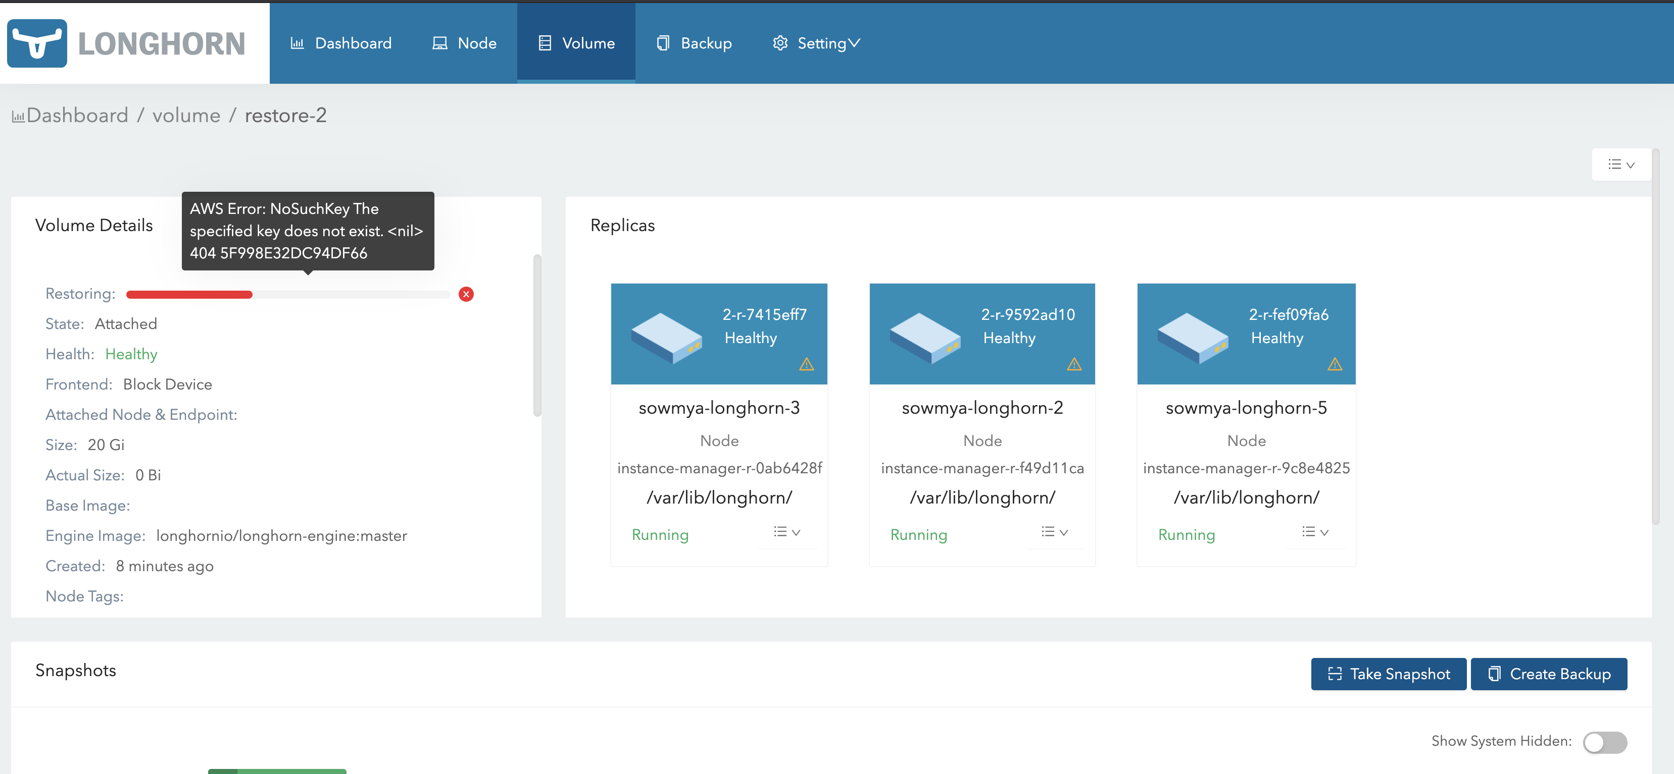The image size is (1674, 774).
Task: Open actions menu for sowmya-longhorn-2 replica
Action: [1055, 532]
